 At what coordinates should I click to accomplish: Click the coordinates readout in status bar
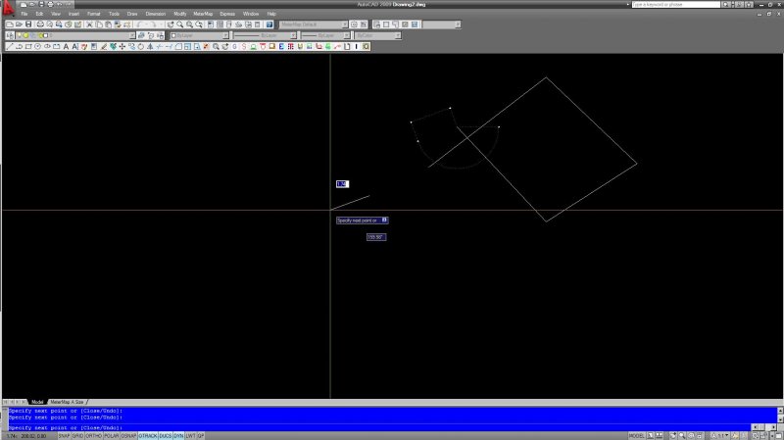26,436
